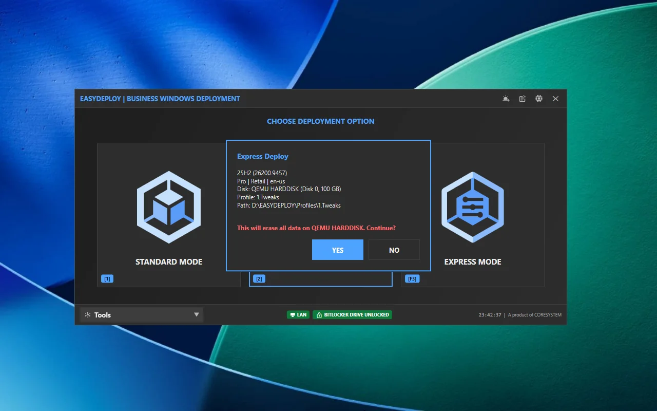The image size is (657, 411).
Task: Click the LAN status badge
Action: [298, 314]
